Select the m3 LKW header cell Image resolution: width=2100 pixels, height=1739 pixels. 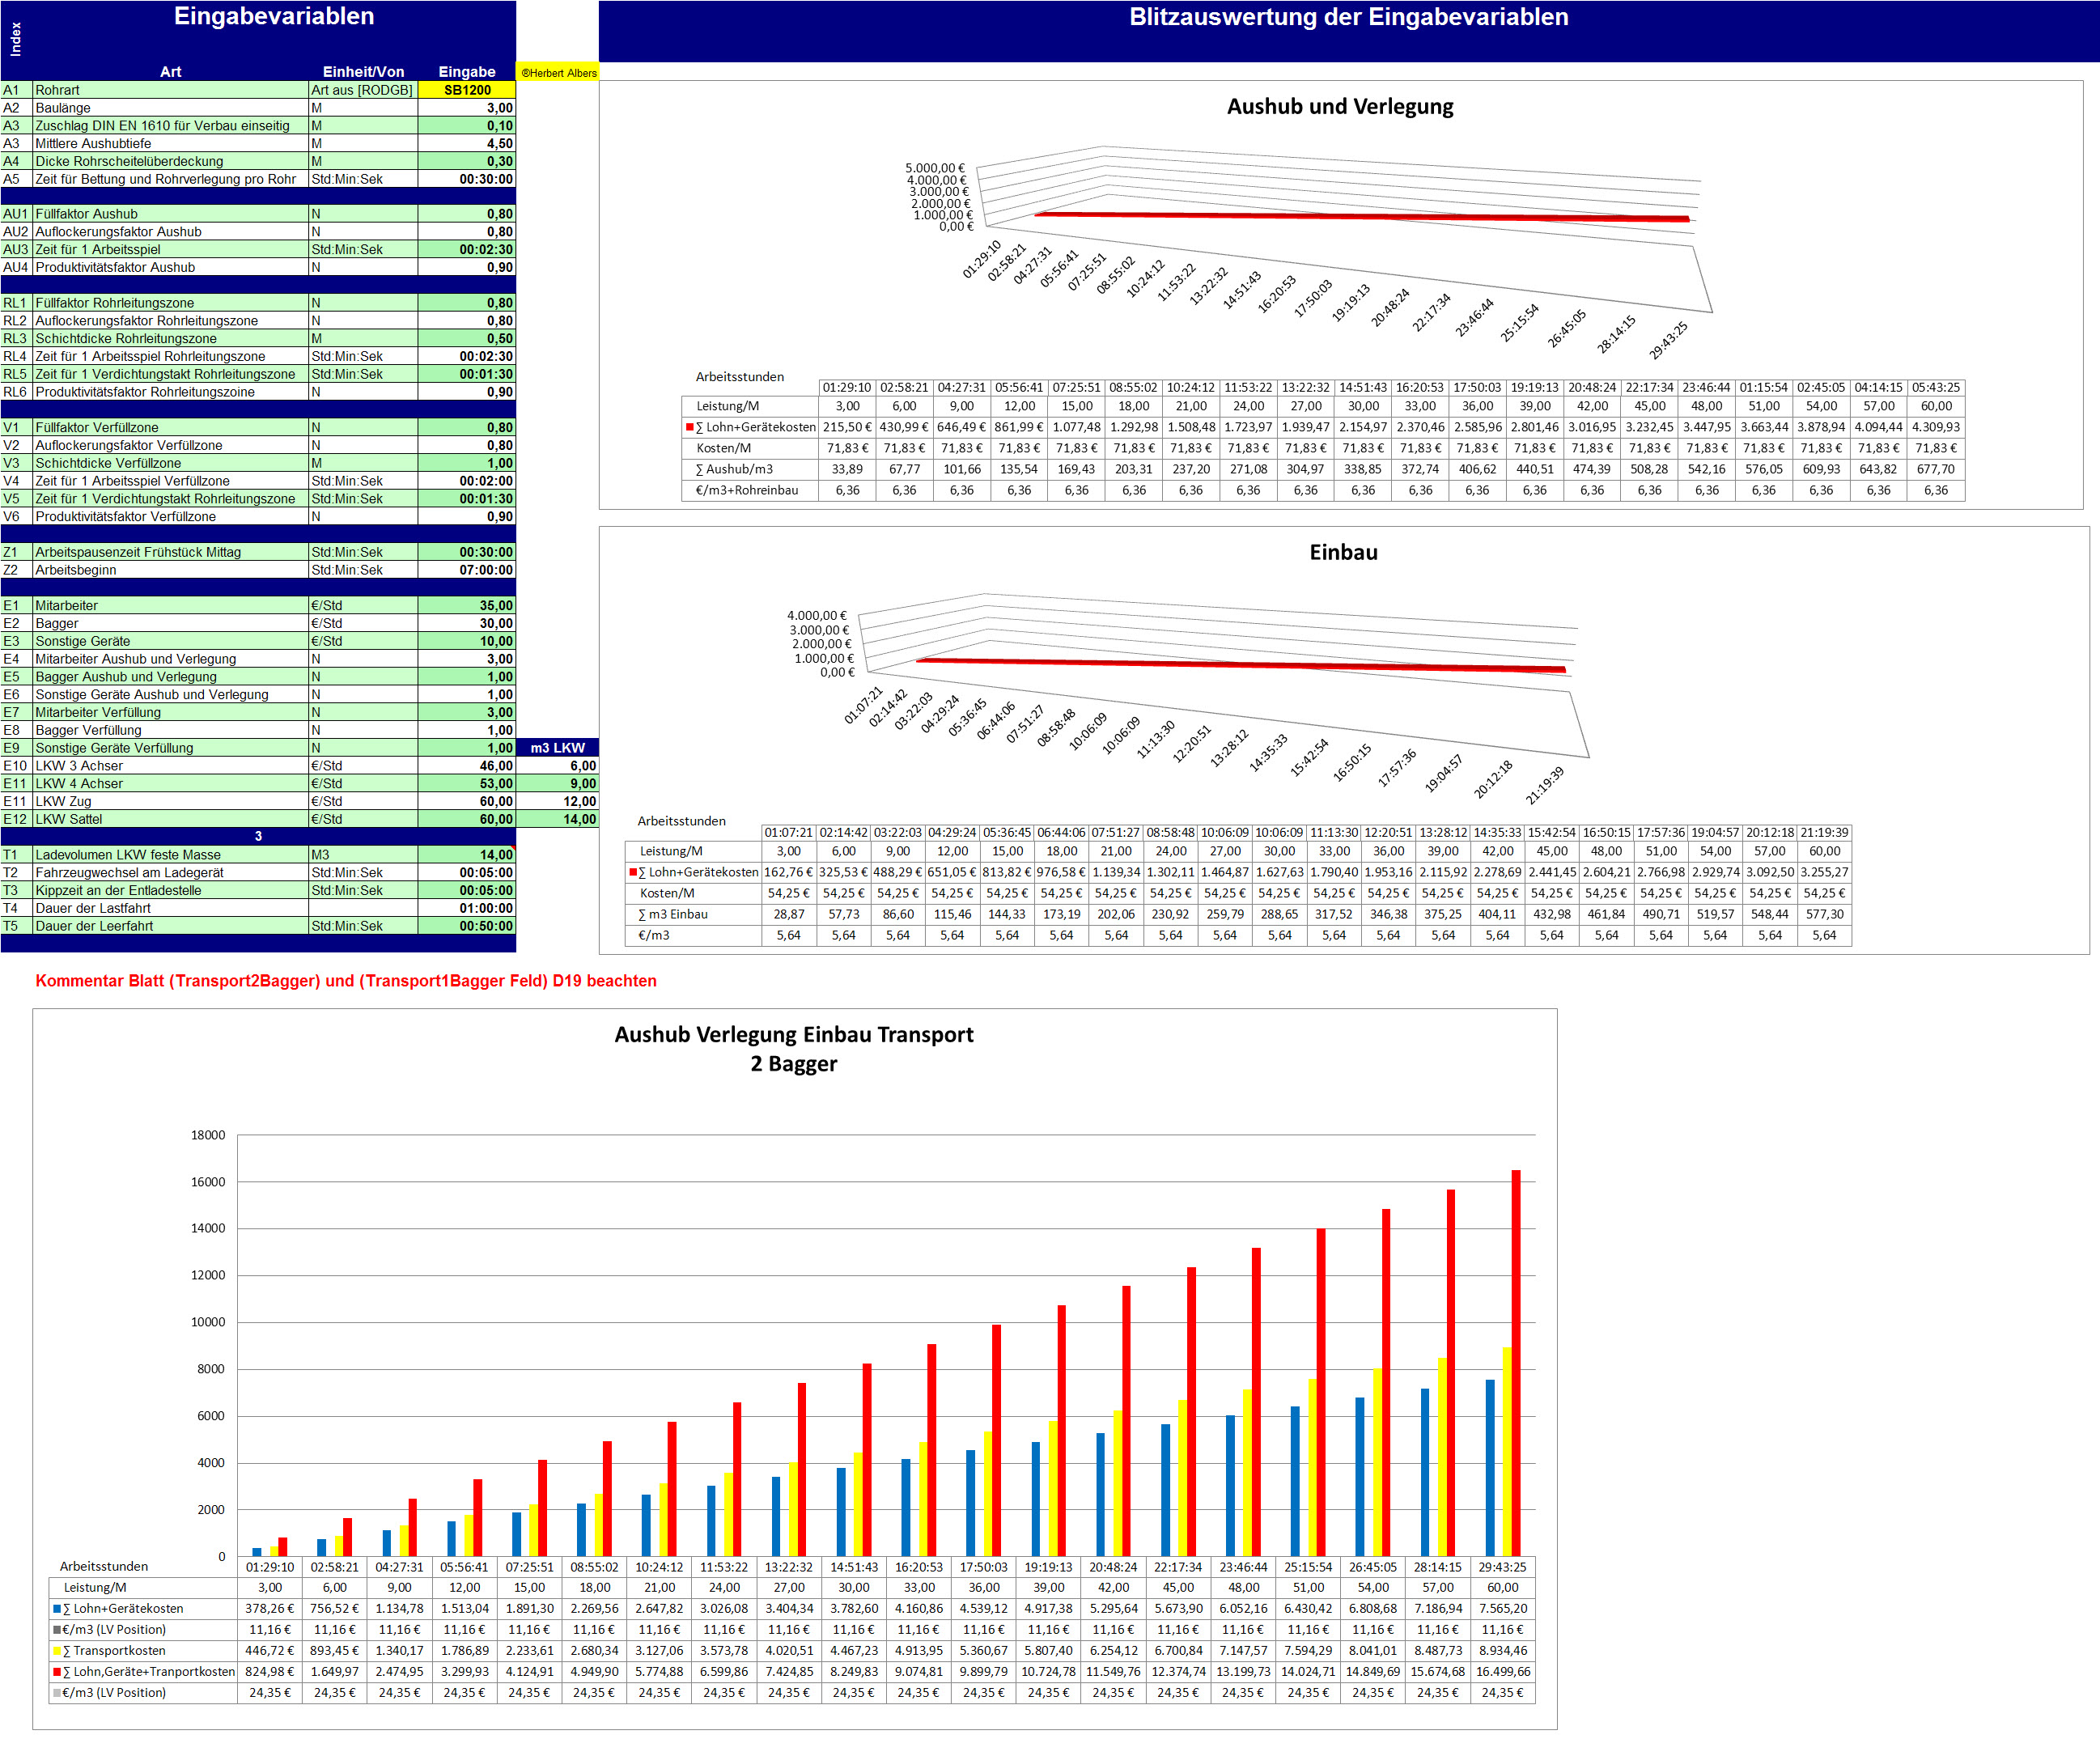point(558,748)
